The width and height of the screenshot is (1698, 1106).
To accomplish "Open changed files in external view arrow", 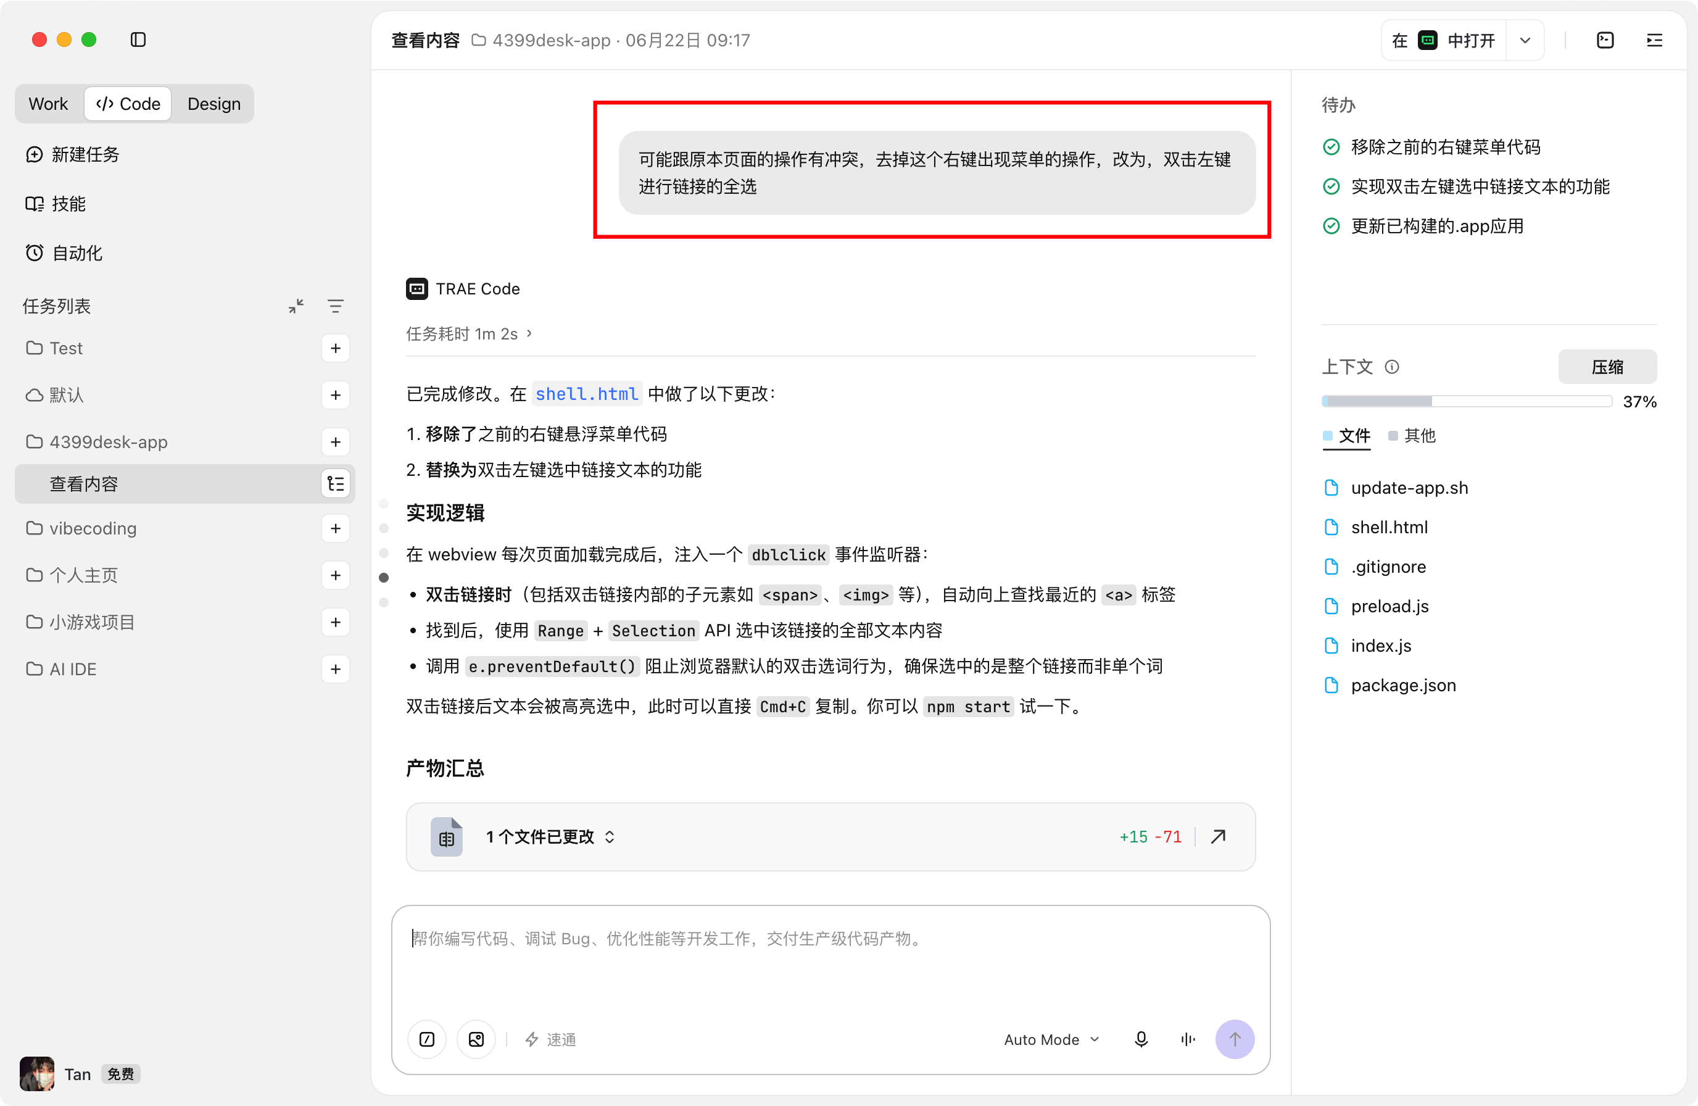I will [1219, 836].
